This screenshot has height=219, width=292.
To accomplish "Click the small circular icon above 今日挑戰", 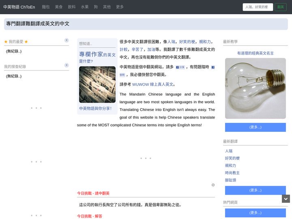I will pyautogui.click(x=213, y=185).
